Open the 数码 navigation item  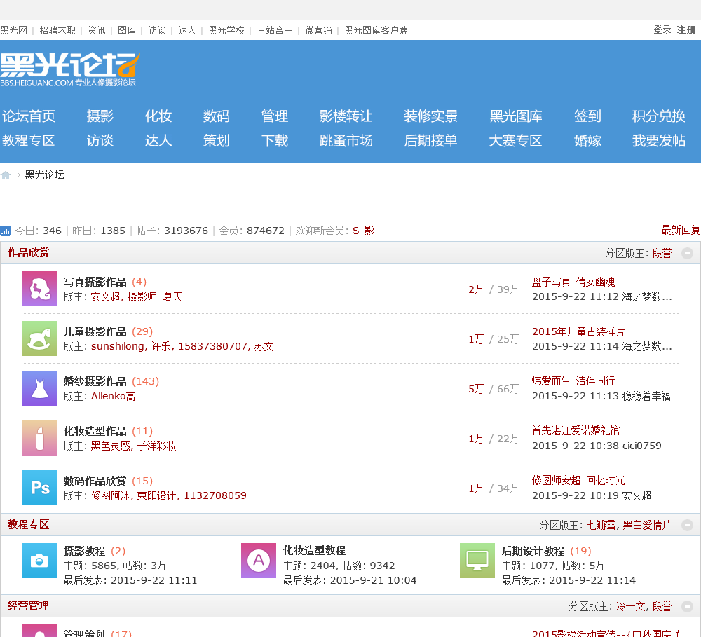point(217,116)
